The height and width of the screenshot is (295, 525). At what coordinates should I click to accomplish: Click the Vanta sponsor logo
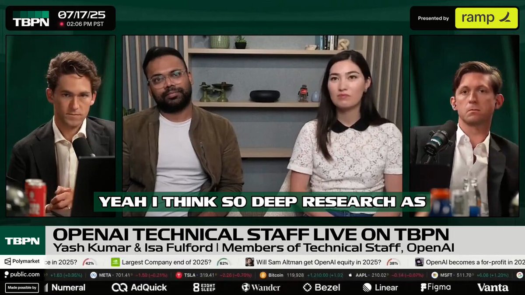click(x=493, y=288)
